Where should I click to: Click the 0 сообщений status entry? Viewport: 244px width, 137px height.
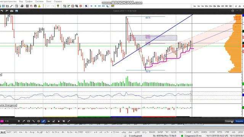coord(135,136)
